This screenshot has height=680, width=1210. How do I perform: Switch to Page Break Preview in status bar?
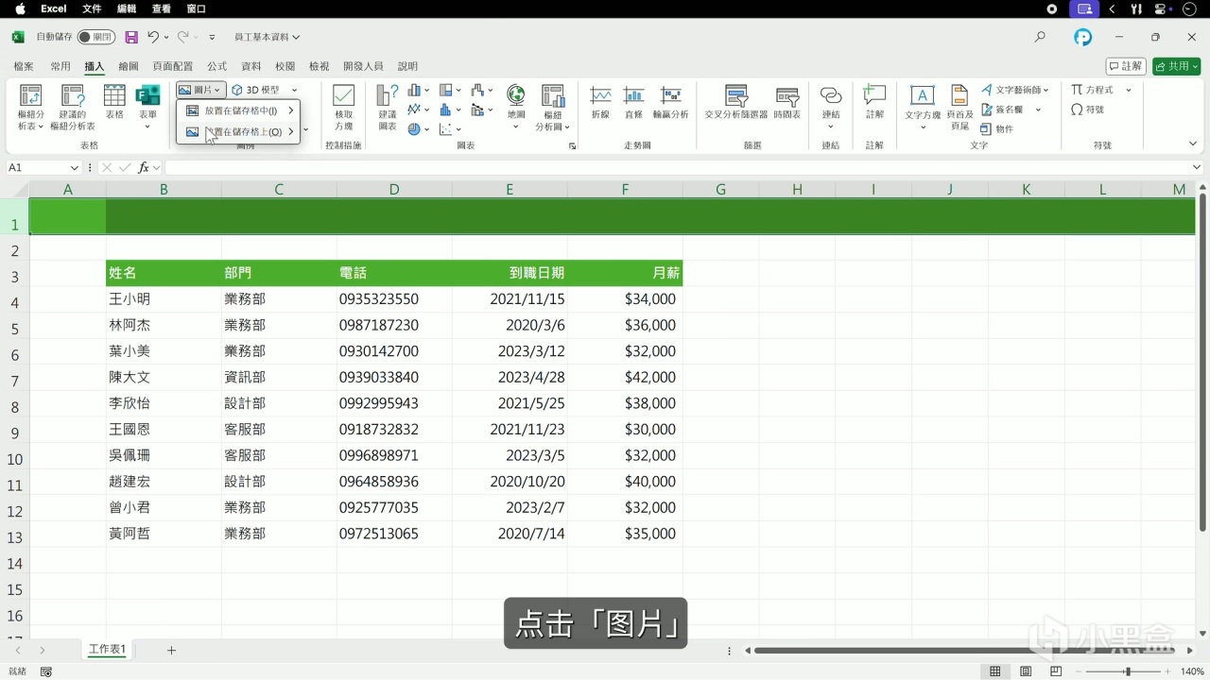pyautogui.click(x=1056, y=671)
